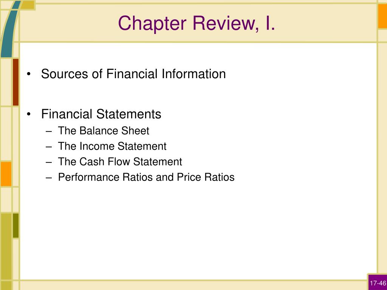Click the bullet before 'Sources of Financial Information'
Screen dimensions: 387x290
tap(29, 74)
